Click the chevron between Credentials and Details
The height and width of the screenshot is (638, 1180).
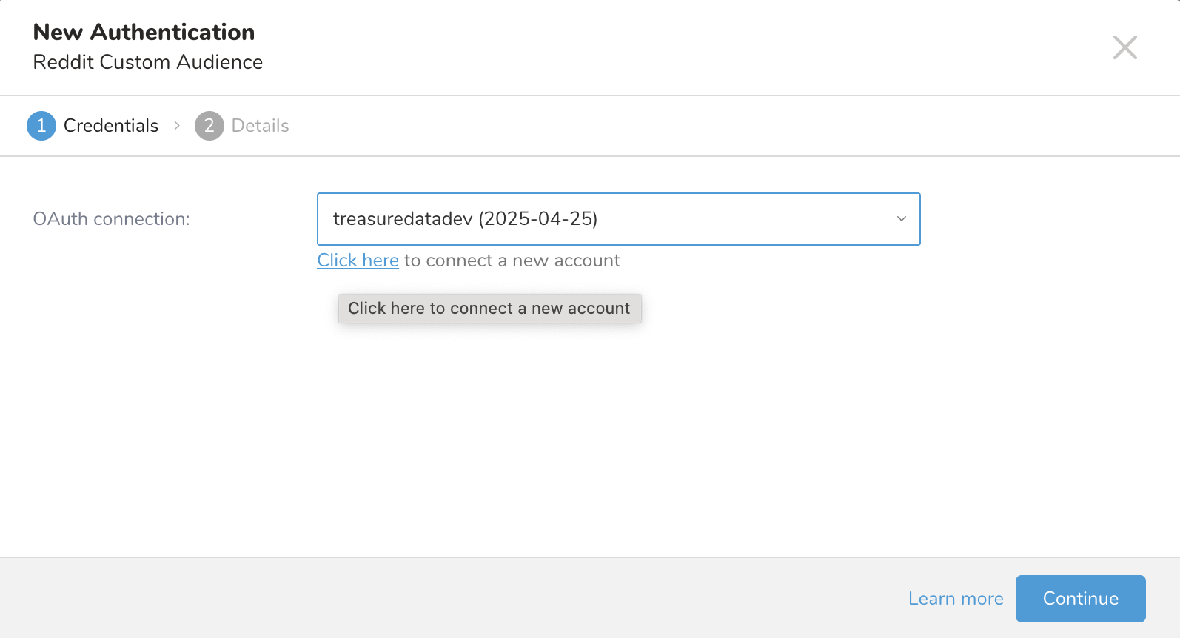pos(177,126)
